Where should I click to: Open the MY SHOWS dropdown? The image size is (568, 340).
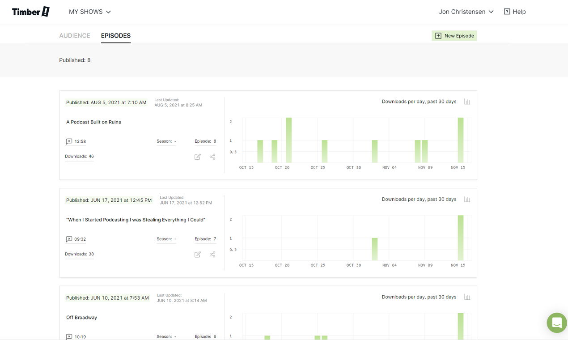(x=90, y=12)
